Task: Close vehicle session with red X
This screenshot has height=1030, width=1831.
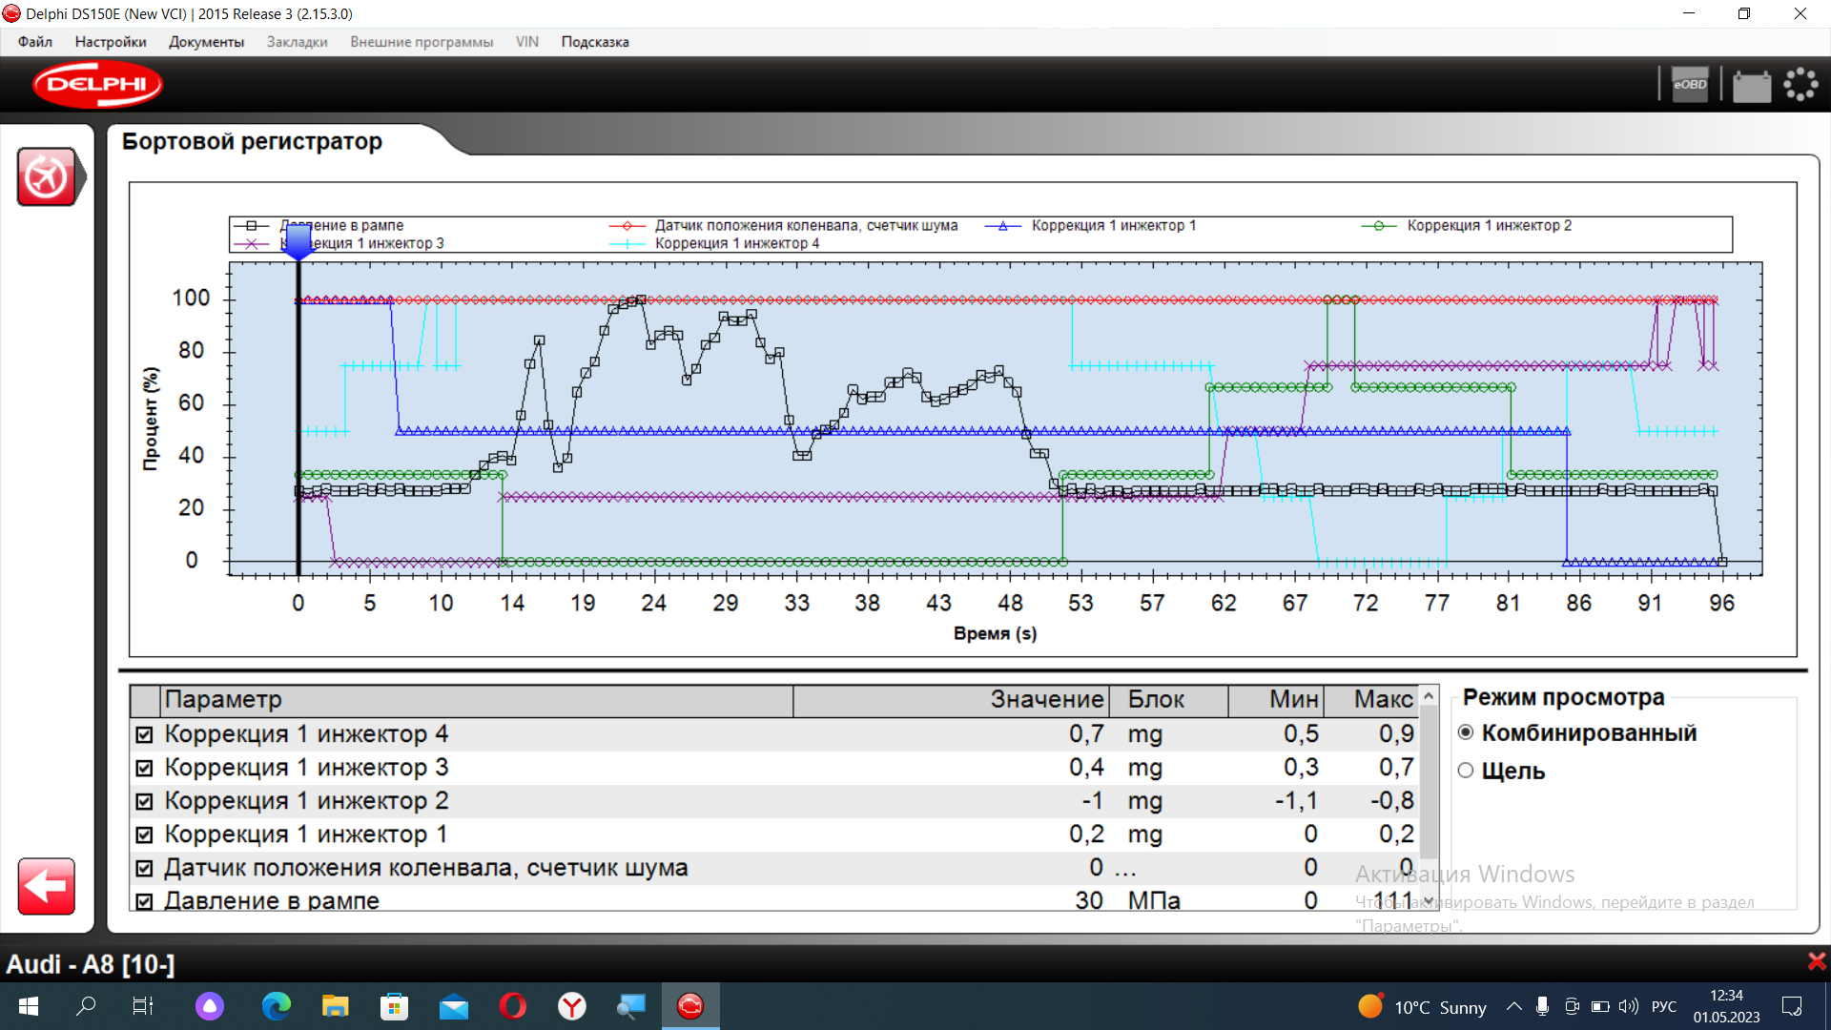Action: pos(1817,961)
